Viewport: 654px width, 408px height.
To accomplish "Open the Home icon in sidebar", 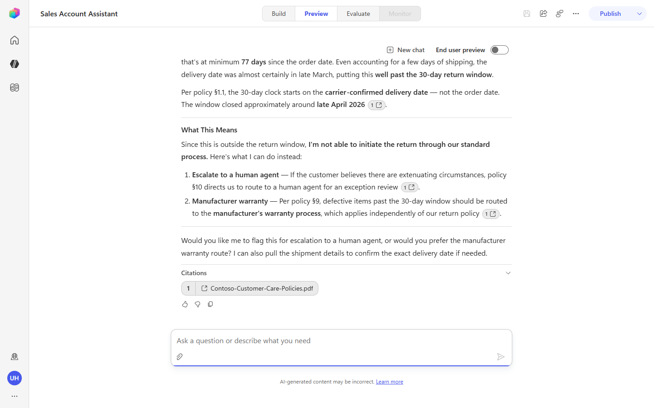I will 15,40.
